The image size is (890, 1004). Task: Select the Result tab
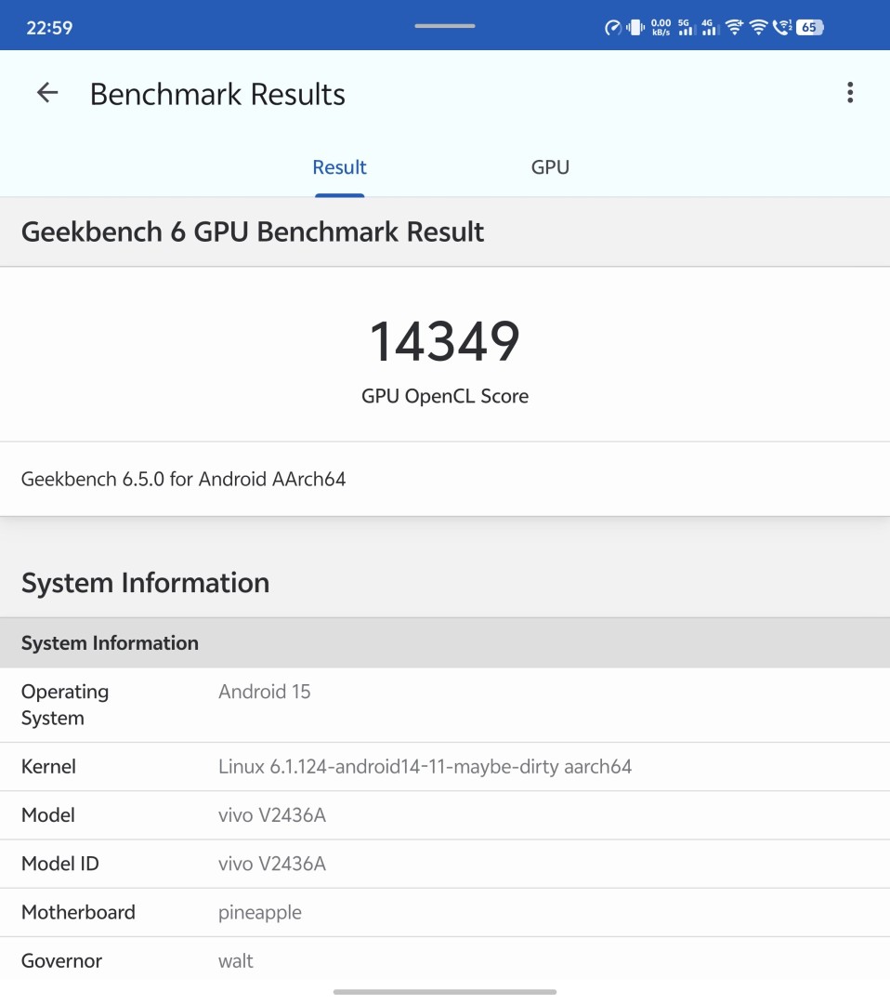(339, 167)
